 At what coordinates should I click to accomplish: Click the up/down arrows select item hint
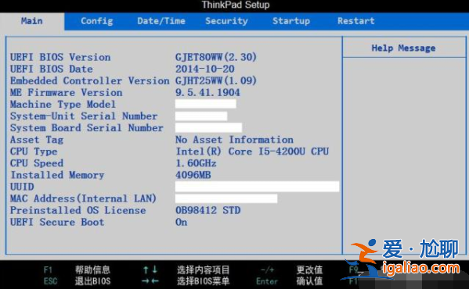(150, 270)
